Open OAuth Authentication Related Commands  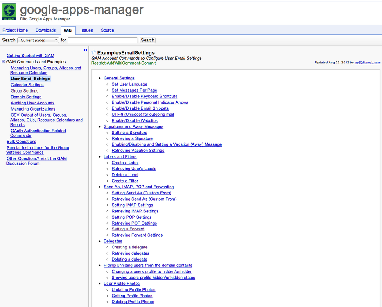coord(38,133)
